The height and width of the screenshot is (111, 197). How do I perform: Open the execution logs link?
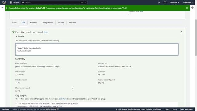(46, 32)
